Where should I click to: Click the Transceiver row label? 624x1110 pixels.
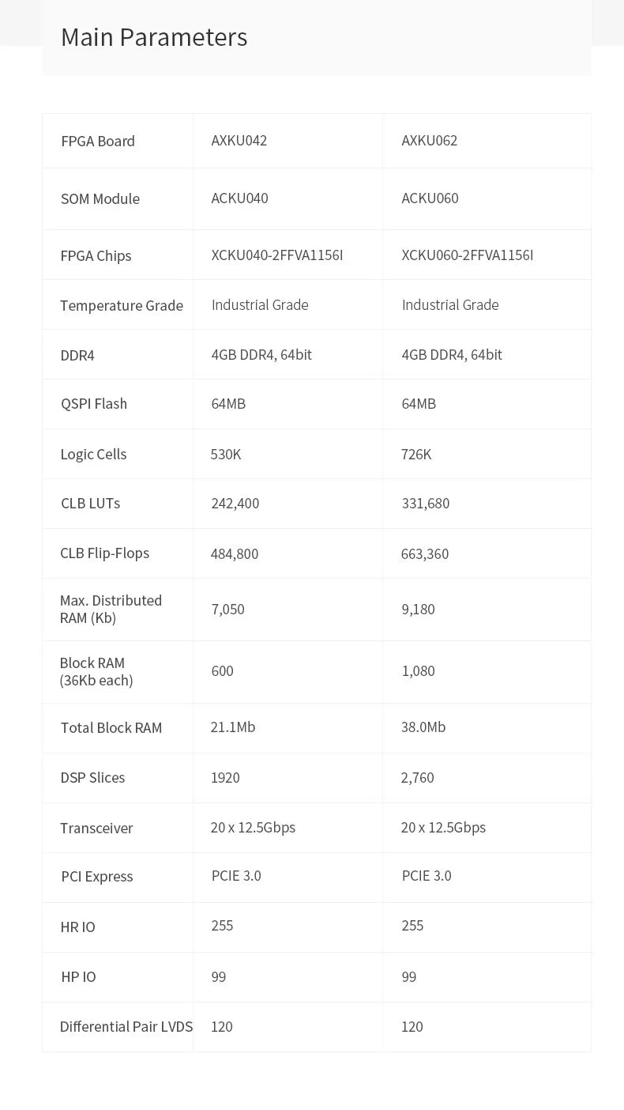pyautogui.click(x=96, y=828)
